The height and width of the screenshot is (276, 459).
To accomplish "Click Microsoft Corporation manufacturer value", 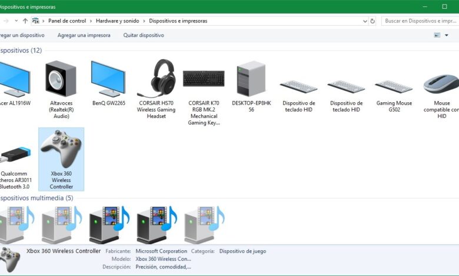I will pos(161,251).
